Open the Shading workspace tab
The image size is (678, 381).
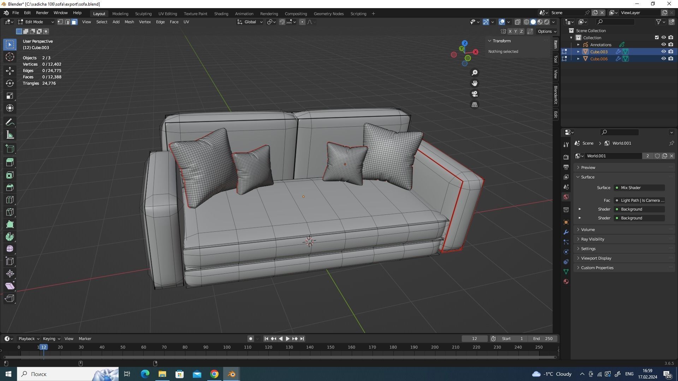tap(221, 14)
